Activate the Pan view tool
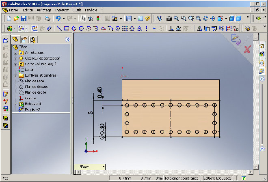Image resolution: width=268 pixels, height=182 pixels. [x=213, y=18]
